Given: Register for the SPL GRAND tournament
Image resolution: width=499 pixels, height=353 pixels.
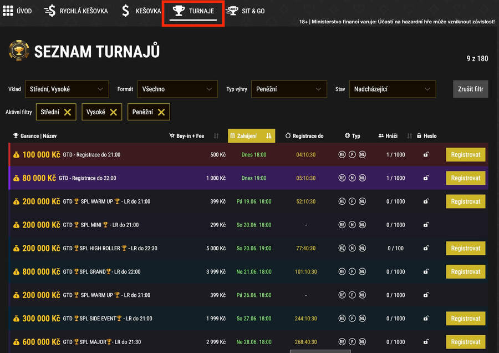Looking at the screenshot, I should click(x=466, y=272).
